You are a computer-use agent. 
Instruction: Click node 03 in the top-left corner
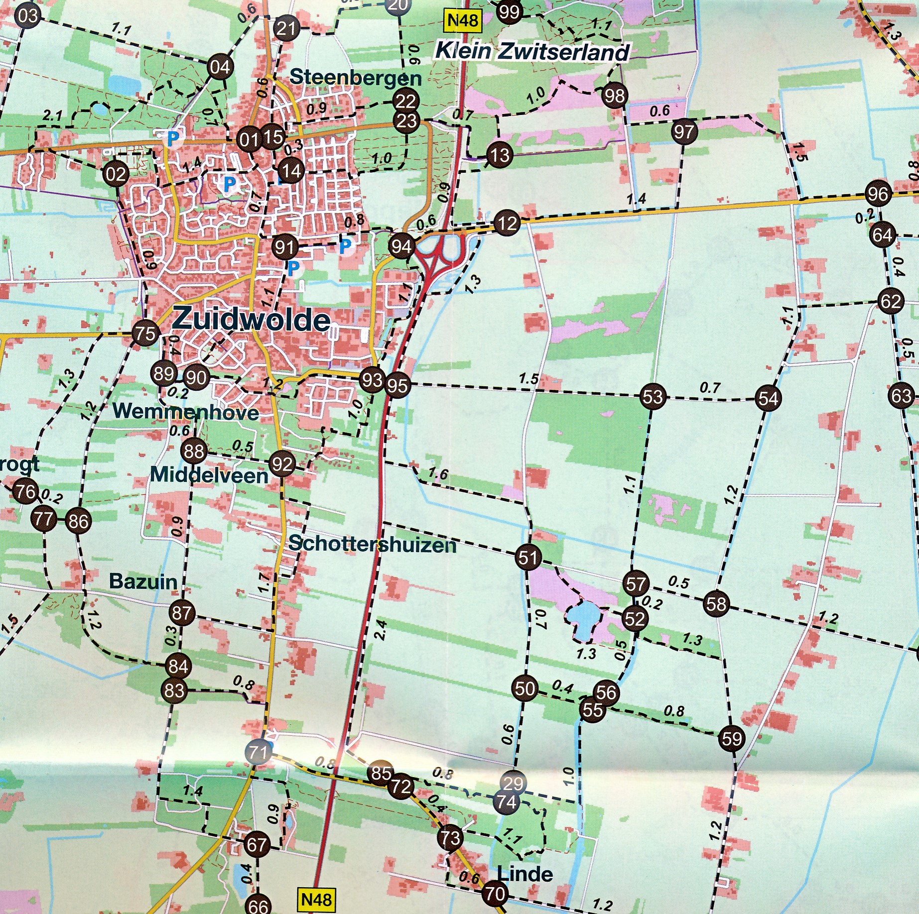tap(27, 16)
